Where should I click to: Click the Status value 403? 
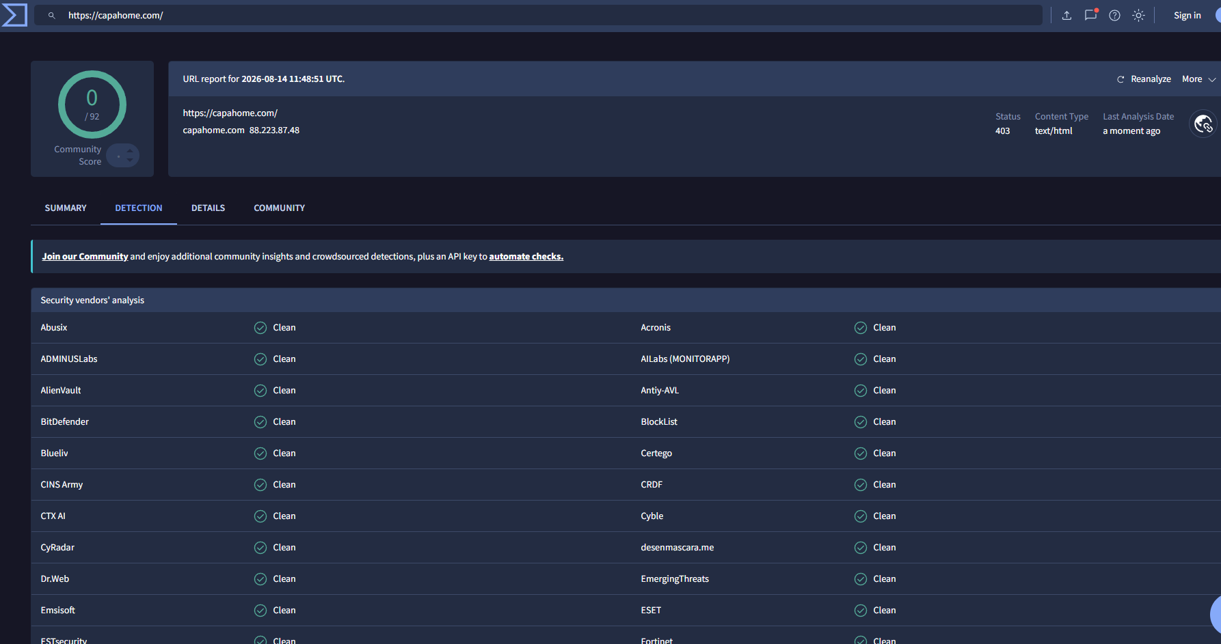(1002, 131)
